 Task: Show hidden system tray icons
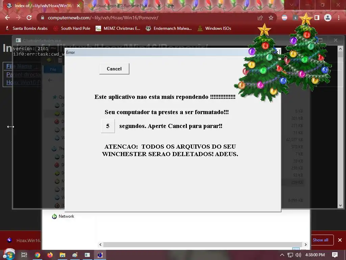click(x=282, y=255)
